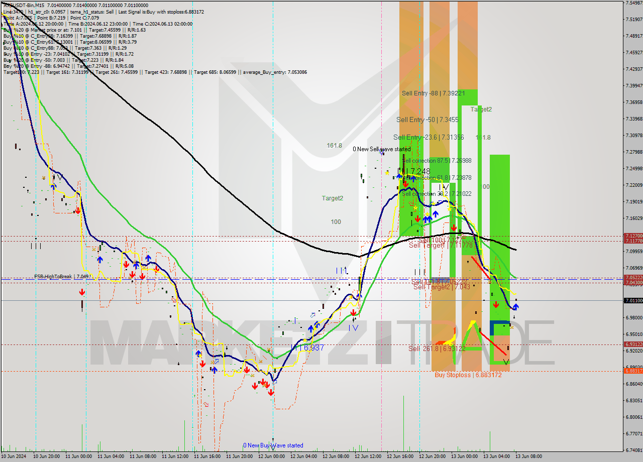
Task: Click the '10 Jun 20:00' time axis label
Action: tap(47, 457)
